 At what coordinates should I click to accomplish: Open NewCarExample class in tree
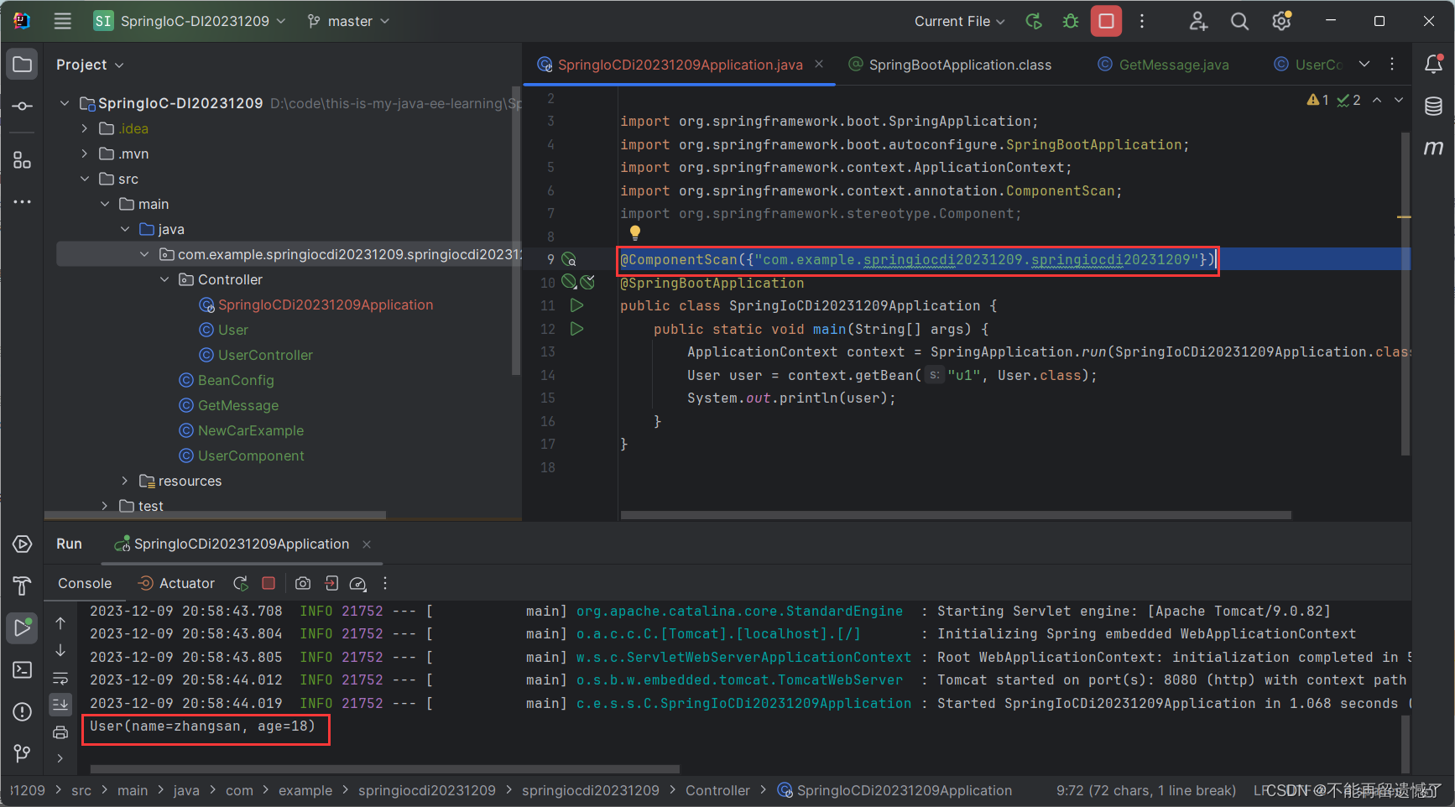(x=251, y=430)
